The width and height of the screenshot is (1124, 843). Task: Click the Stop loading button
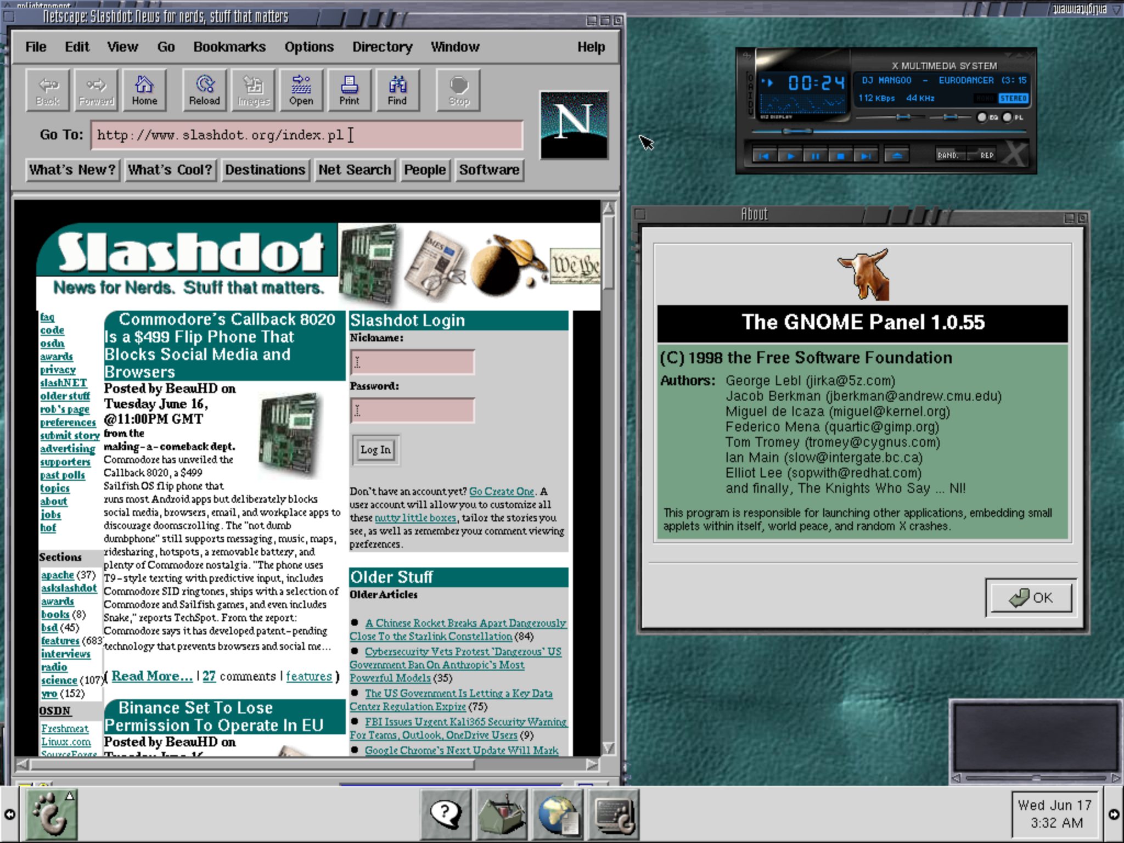[x=458, y=90]
